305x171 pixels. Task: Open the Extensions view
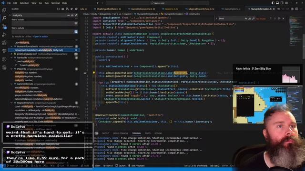coord(4,43)
